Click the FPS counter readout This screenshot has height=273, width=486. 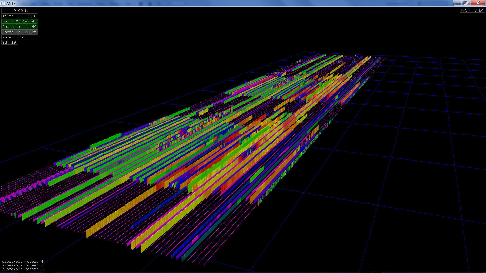pos(472,10)
